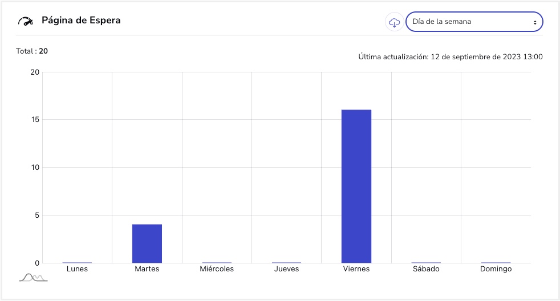Click the Viernes bar in the chart
Viewport: 560px width, 301px height.
pyautogui.click(x=356, y=186)
